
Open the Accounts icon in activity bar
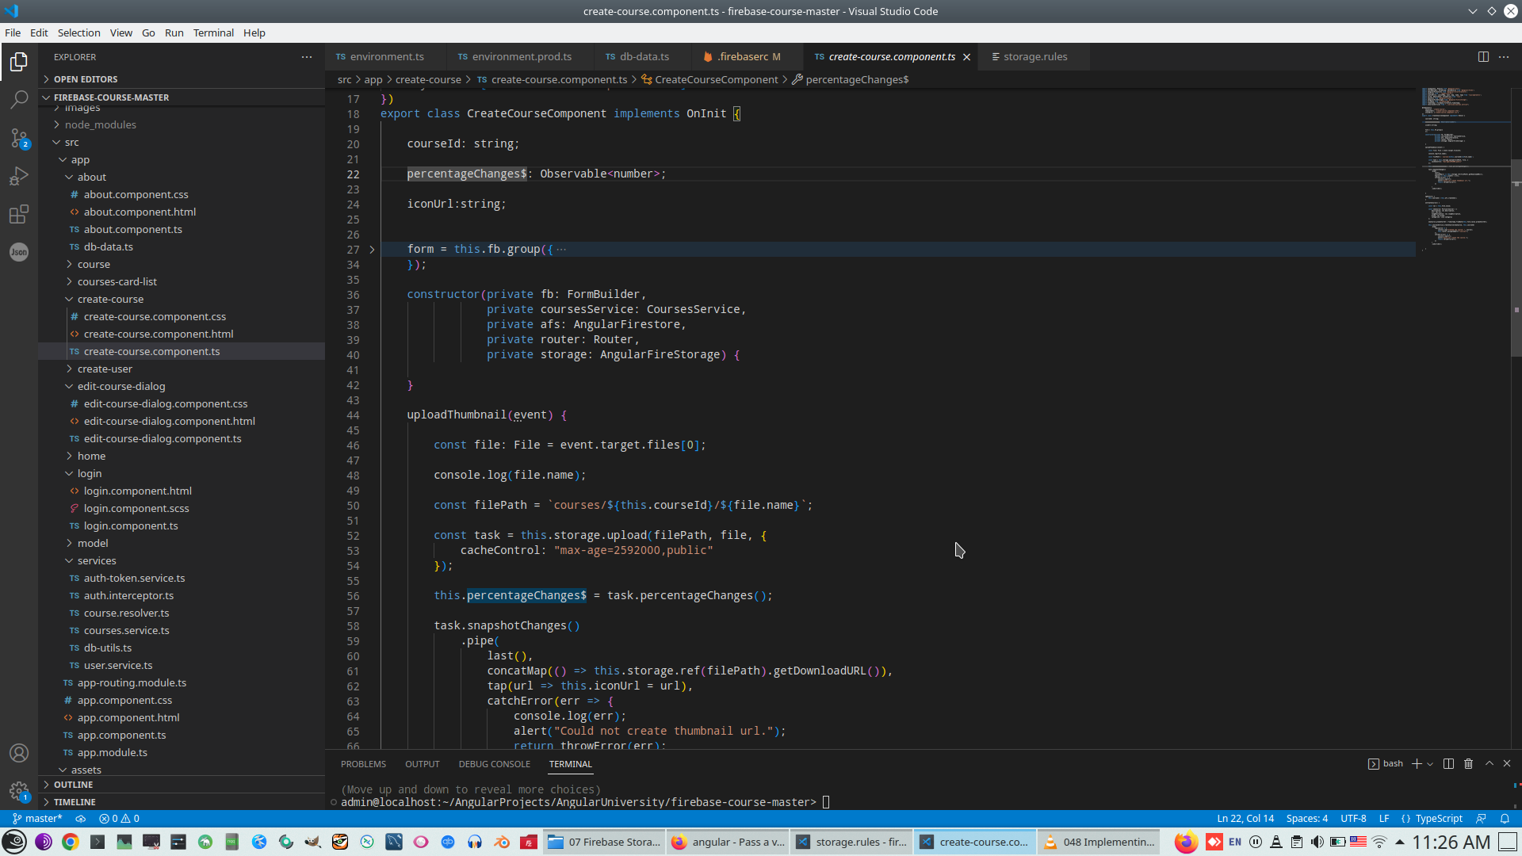click(x=19, y=753)
